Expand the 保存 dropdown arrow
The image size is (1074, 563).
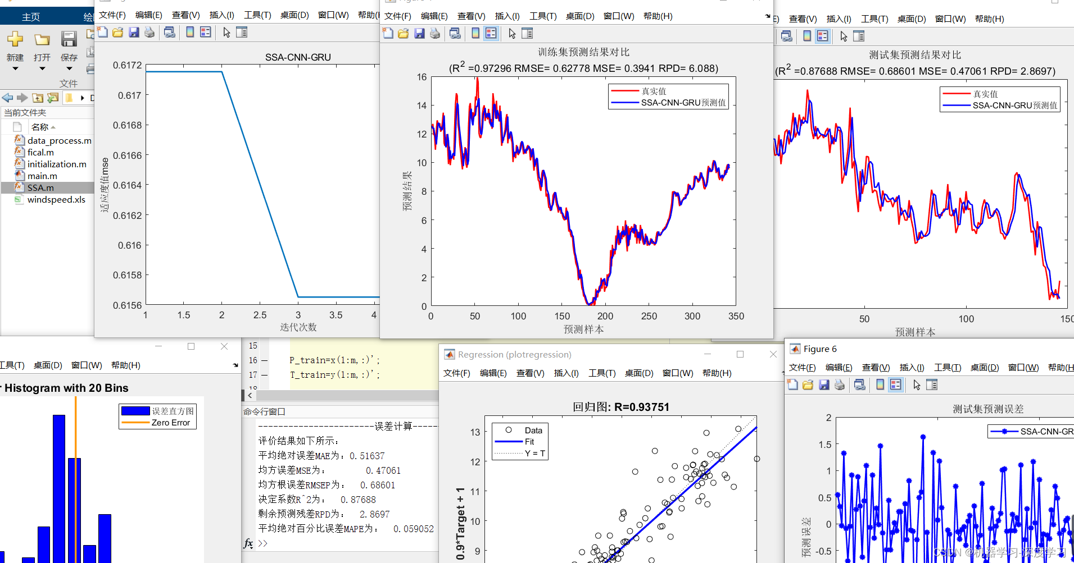(x=69, y=69)
